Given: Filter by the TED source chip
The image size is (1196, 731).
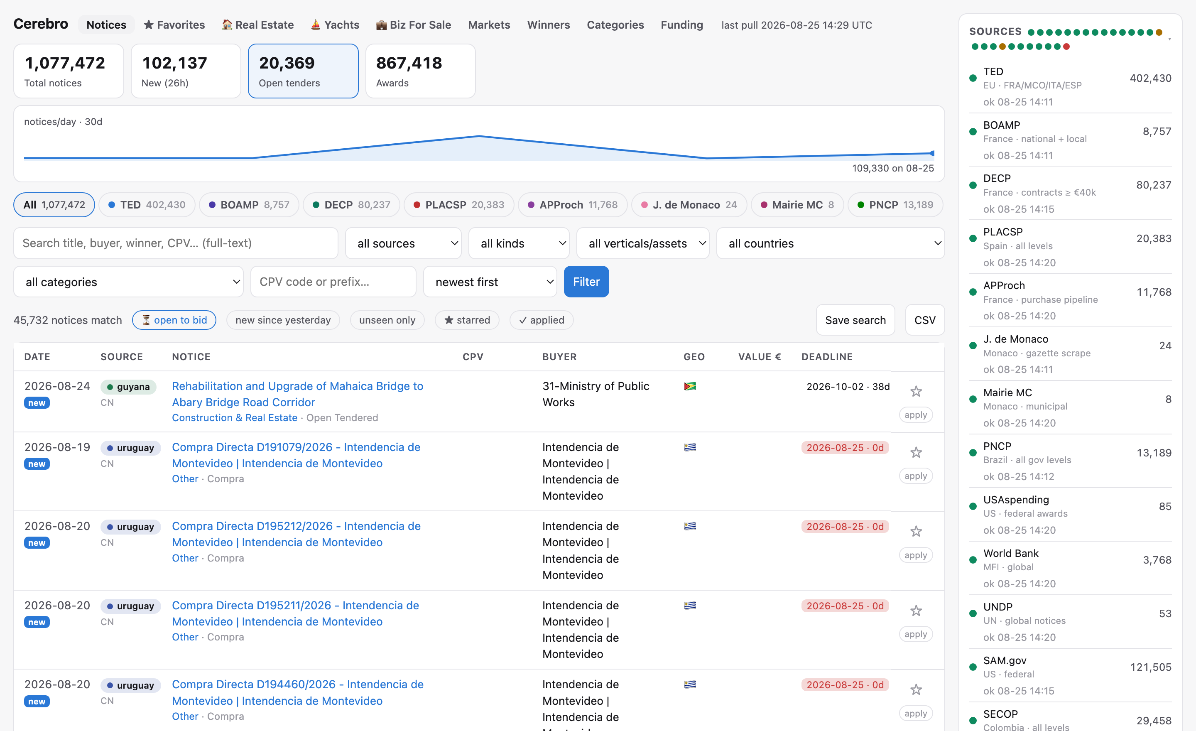Looking at the screenshot, I should pos(147,205).
